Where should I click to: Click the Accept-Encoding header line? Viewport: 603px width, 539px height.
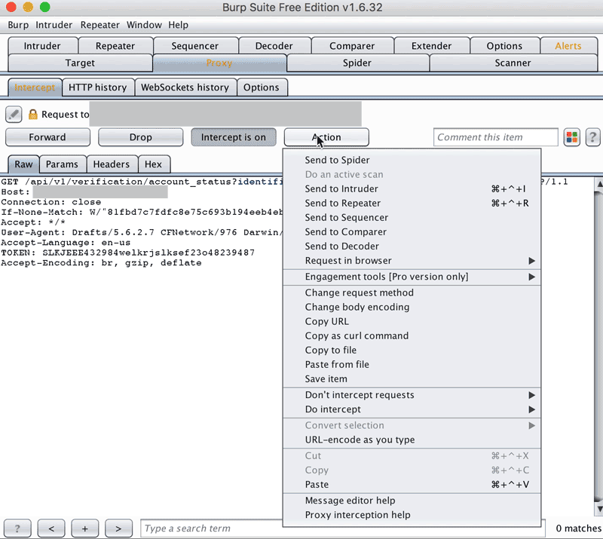pyautogui.click(x=101, y=263)
